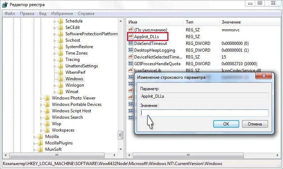Click the WbemPerf folder icon
283x169 pixels.
click(x=61, y=72)
